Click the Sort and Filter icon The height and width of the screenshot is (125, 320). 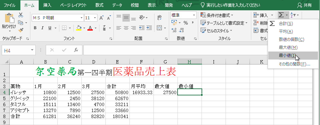293,15
